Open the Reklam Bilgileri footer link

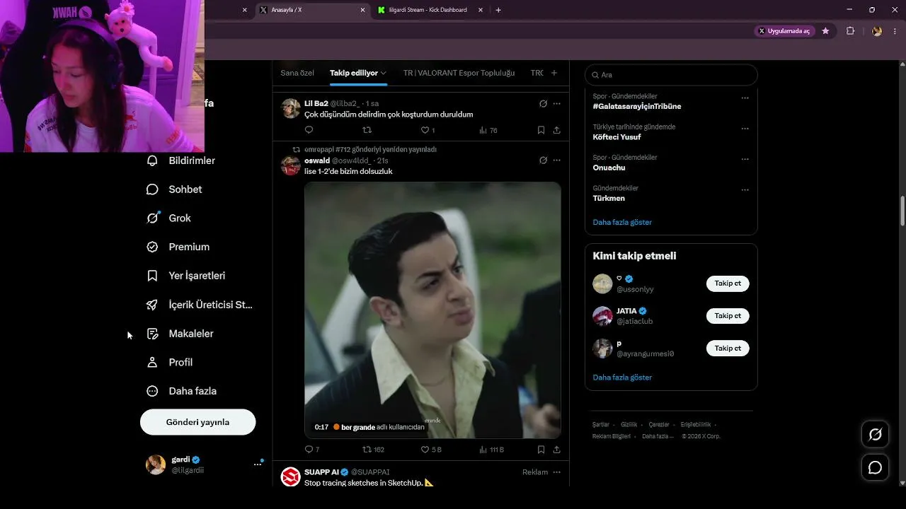612,436
